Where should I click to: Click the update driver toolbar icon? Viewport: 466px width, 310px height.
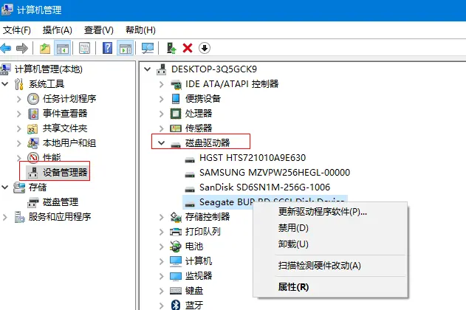[x=171, y=48]
